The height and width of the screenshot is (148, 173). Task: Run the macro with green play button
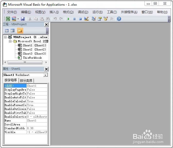point(68,19)
